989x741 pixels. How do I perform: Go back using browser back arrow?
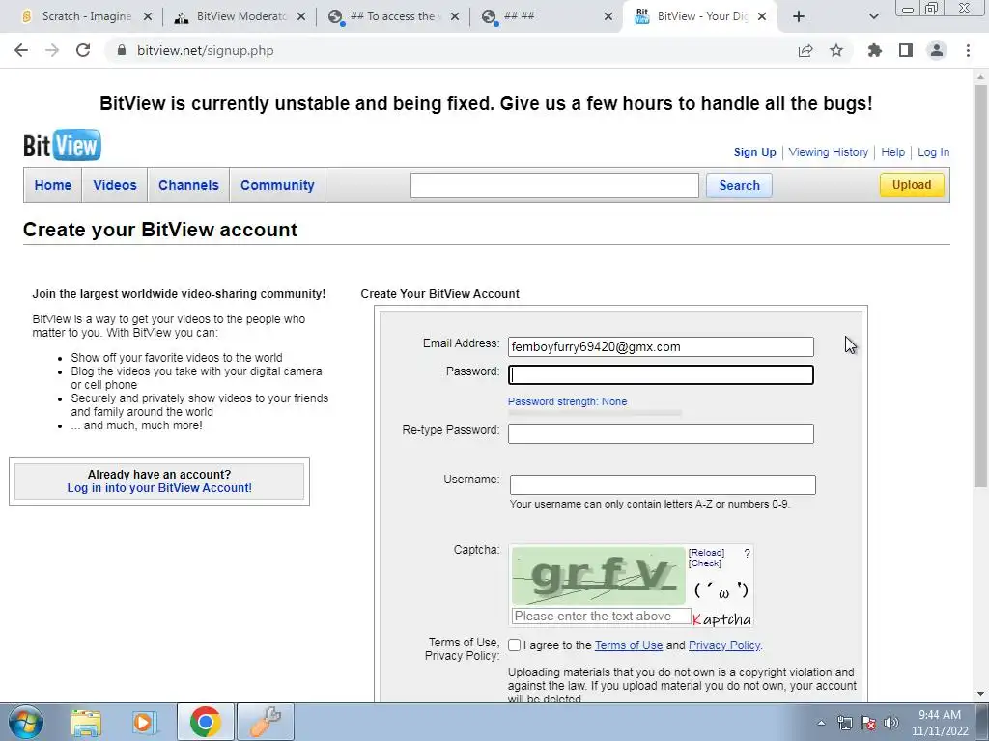(21, 50)
